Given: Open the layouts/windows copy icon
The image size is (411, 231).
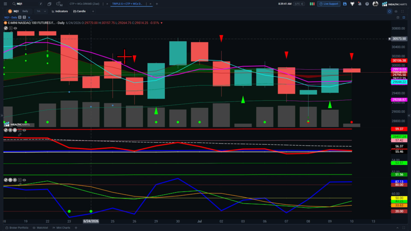Looking at the screenshot, I should coord(49,4).
